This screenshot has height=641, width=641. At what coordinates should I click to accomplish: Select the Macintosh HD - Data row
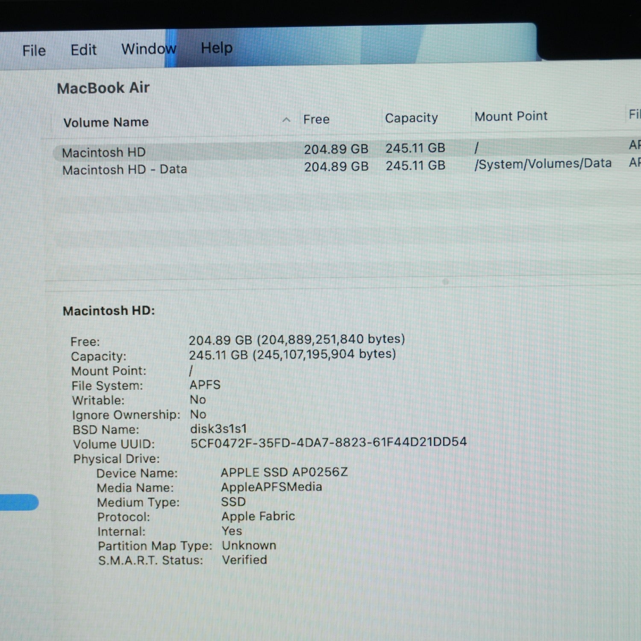[x=346, y=168]
